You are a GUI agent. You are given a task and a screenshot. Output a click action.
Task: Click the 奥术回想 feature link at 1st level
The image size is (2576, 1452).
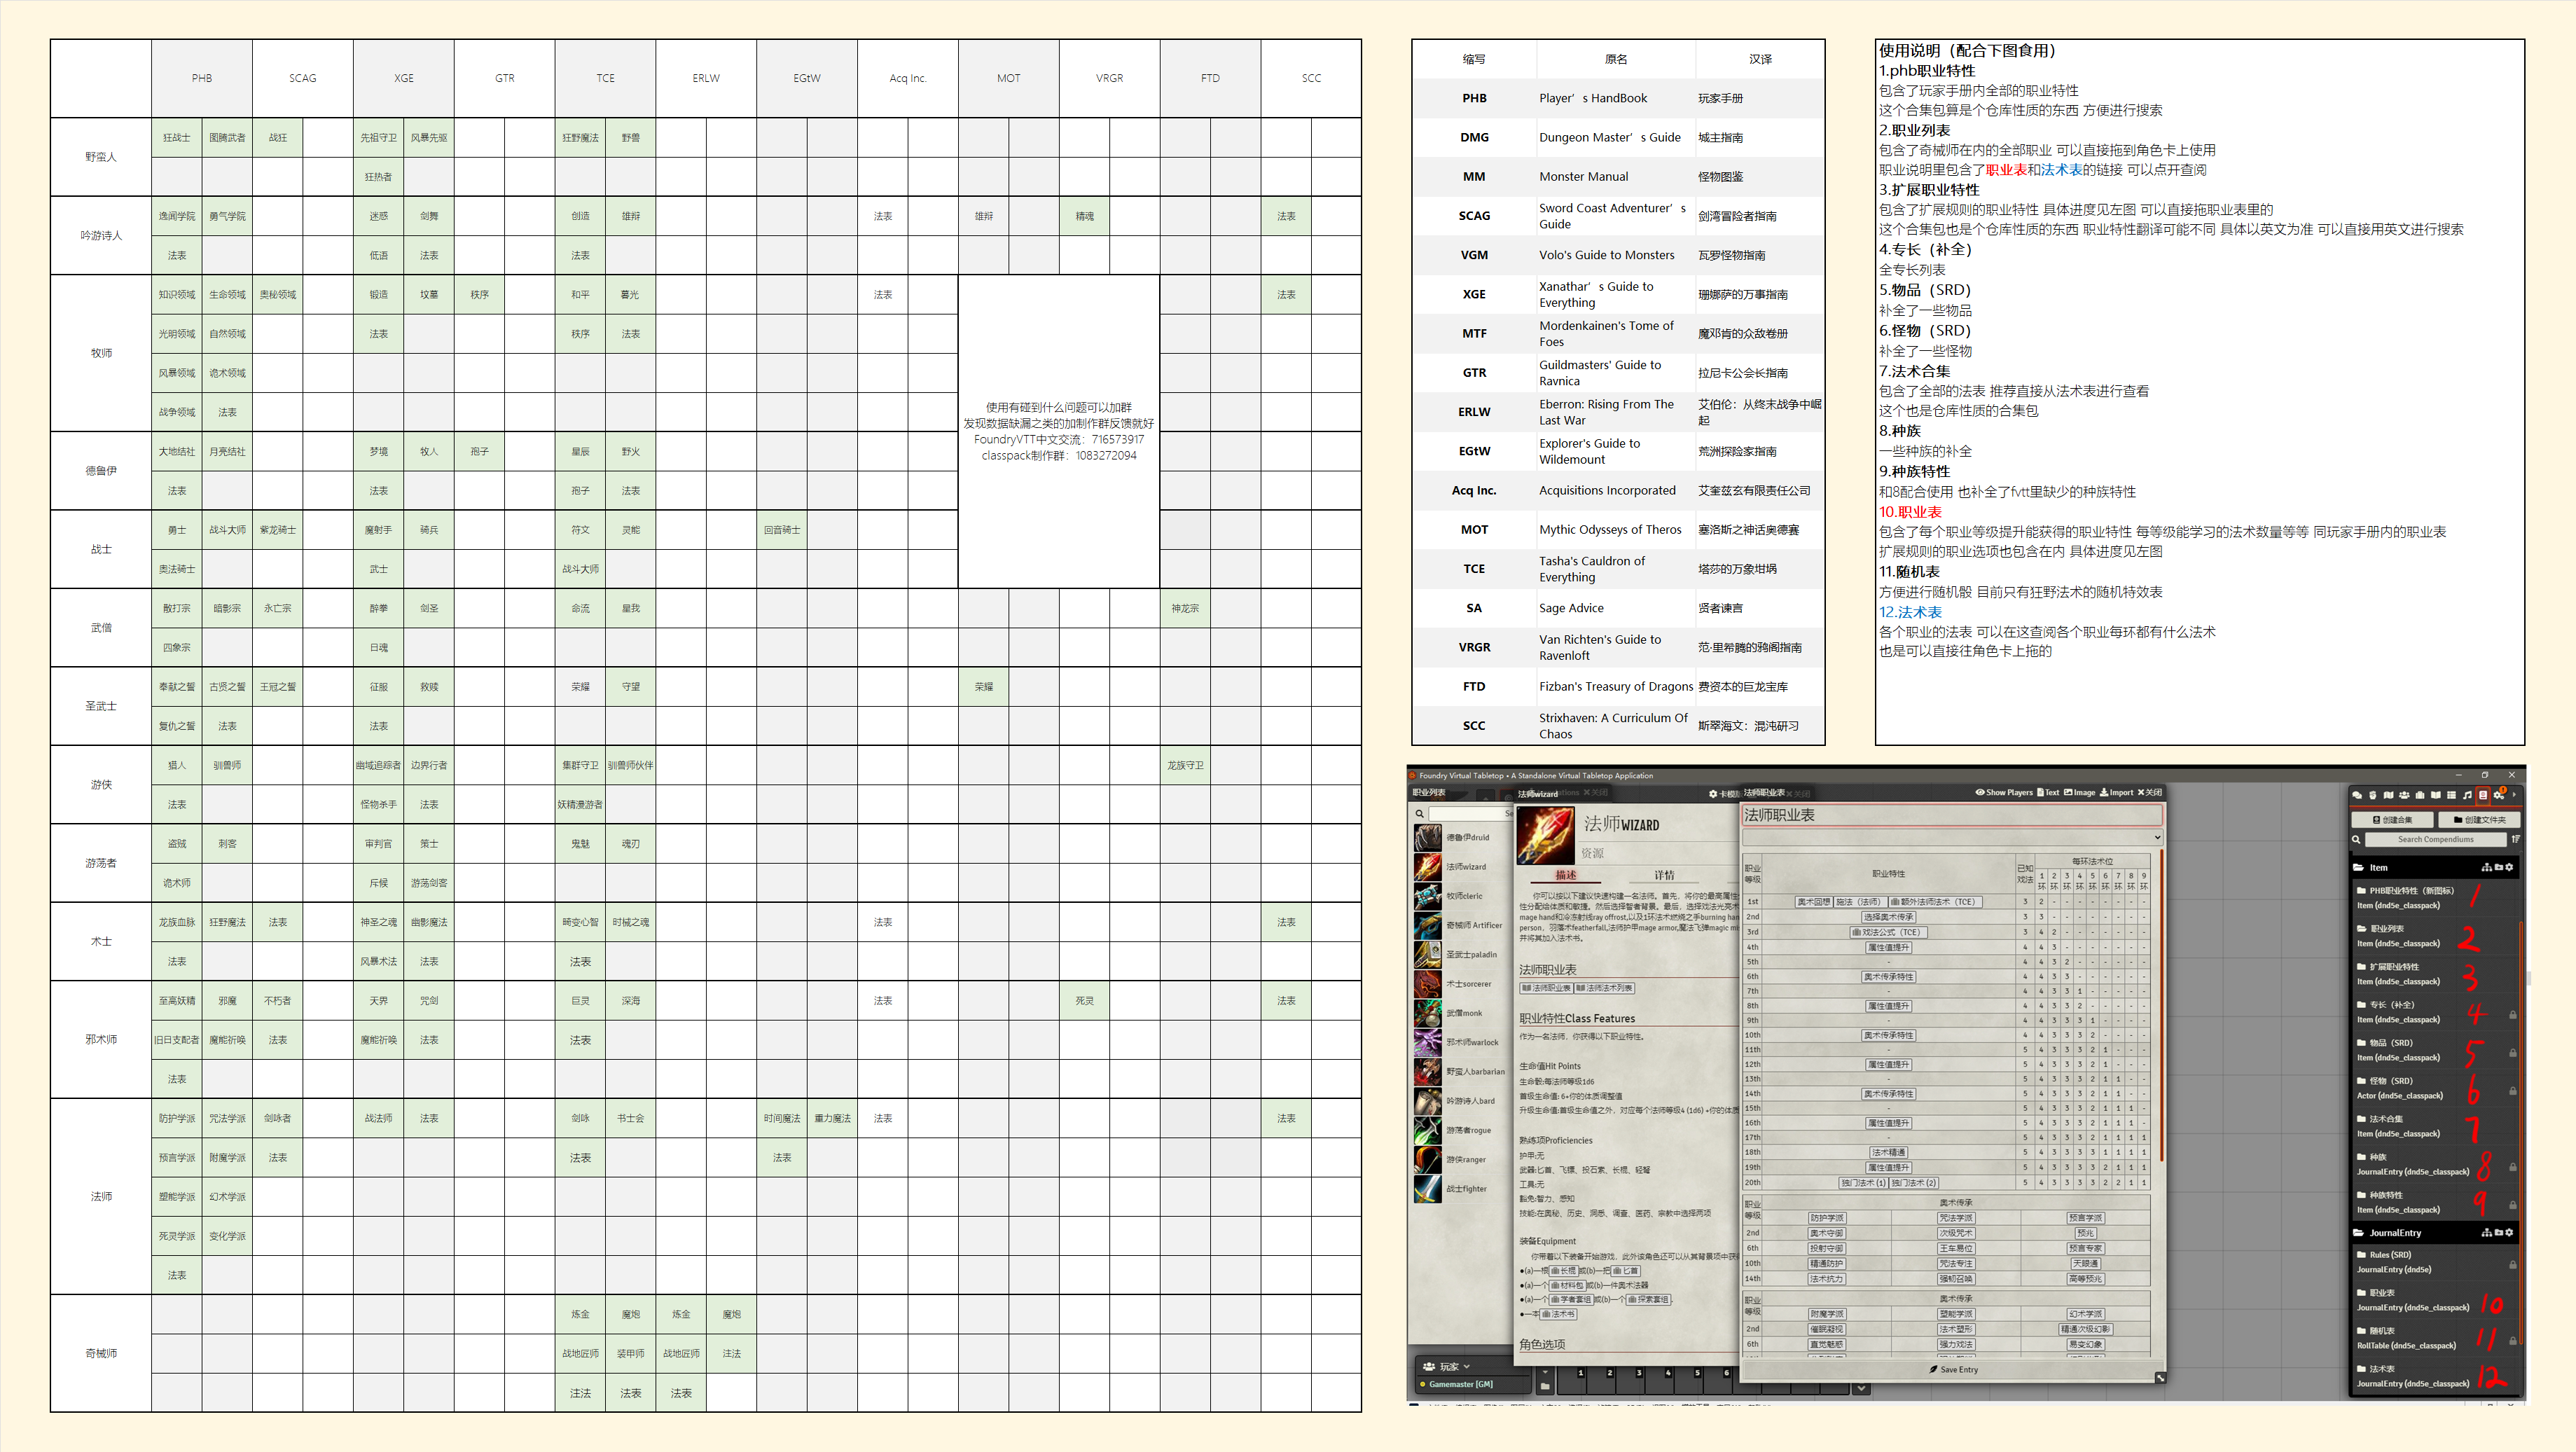click(1814, 902)
